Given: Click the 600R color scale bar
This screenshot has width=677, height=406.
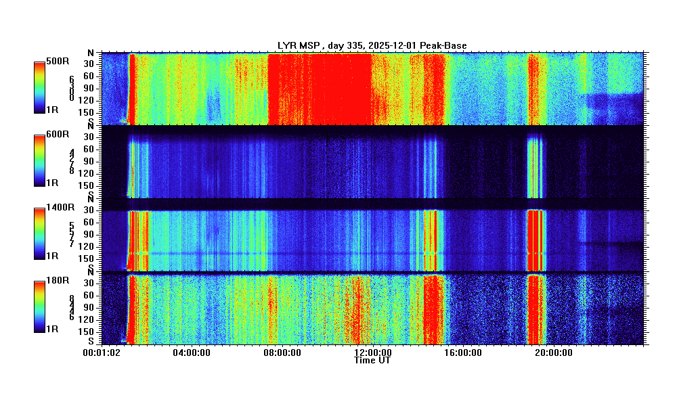Looking at the screenshot, I should 41,160.
